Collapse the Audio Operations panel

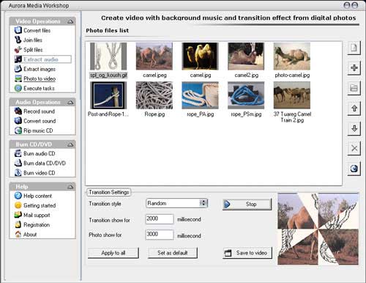tap(70, 103)
